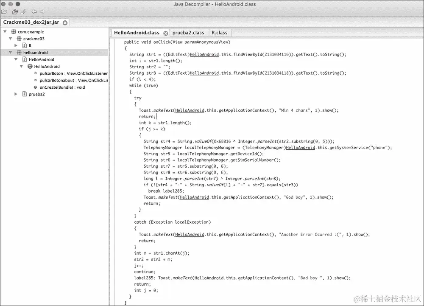424x306 pixels.
Task: Collapse the helloandroid package
Action: click(10, 53)
